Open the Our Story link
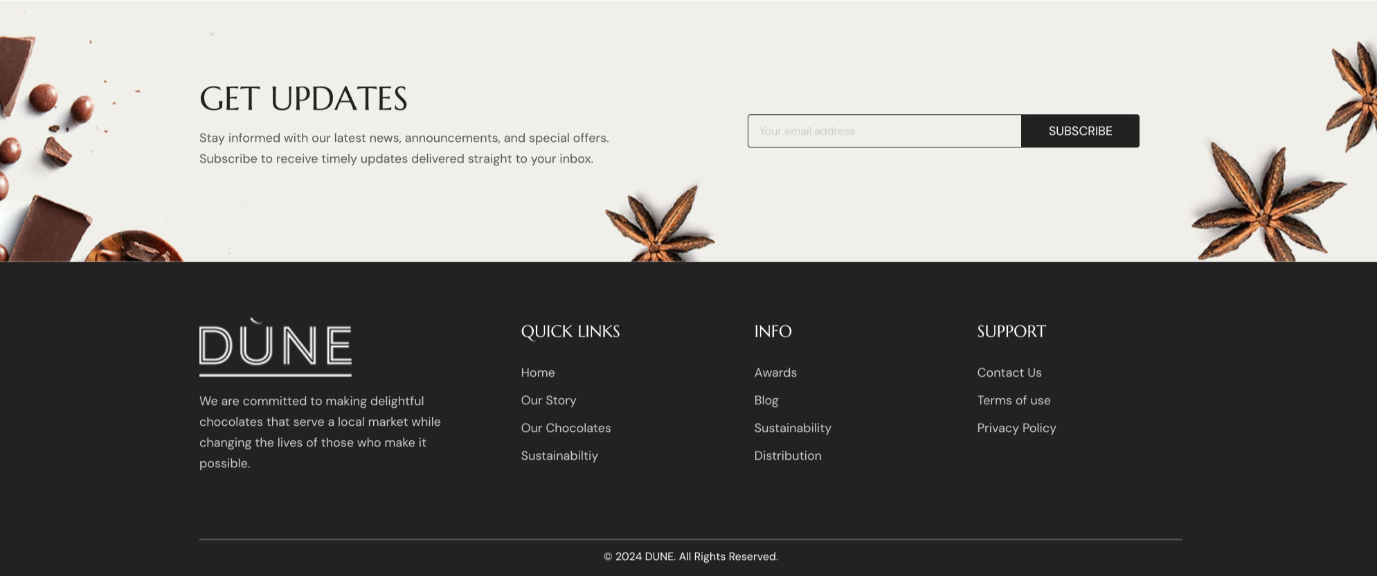1377x576 pixels. pyautogui.click(x=548, y=400)
